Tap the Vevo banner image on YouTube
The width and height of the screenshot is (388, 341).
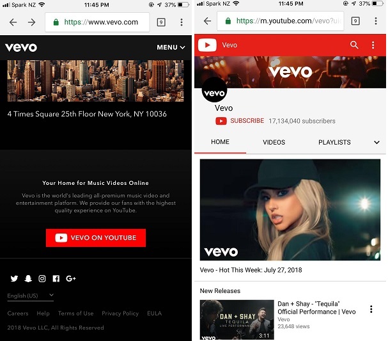[290, 72]
